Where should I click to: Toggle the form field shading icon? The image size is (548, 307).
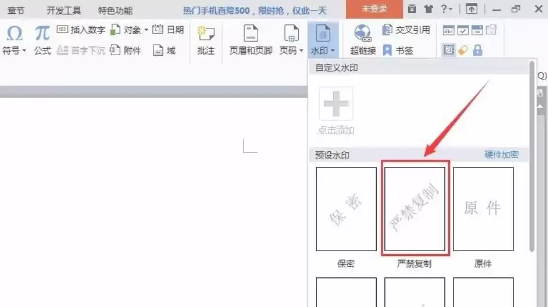click(x=449, y=50)
